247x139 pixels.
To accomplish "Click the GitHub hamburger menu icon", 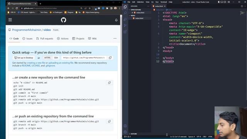I will 10,20.
